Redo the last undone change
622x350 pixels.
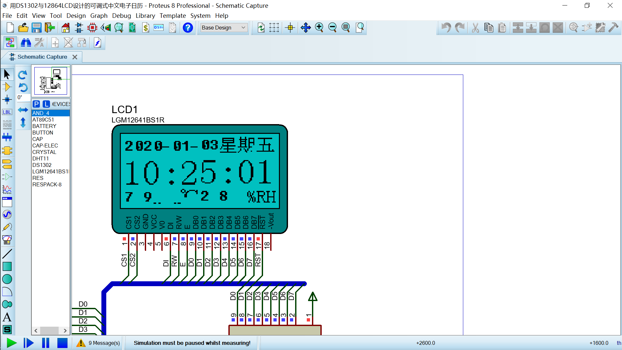(x=460, y=28)
